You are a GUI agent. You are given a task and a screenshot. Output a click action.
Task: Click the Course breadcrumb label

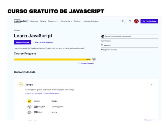17,30
